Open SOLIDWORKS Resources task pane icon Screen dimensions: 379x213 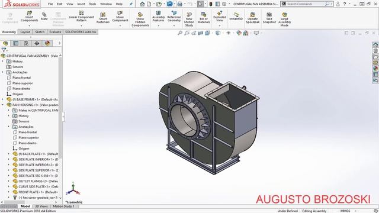coord(375,45)
